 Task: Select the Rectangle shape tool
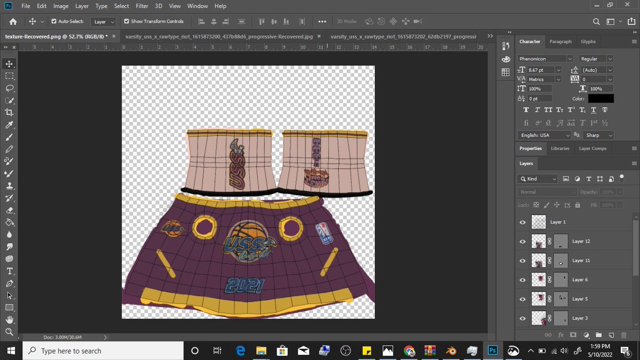click(x=9, y=308)
